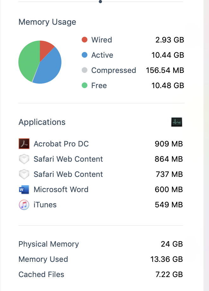
Task: Click the blue Active legend dot
Action: click(x=85, y=55)
